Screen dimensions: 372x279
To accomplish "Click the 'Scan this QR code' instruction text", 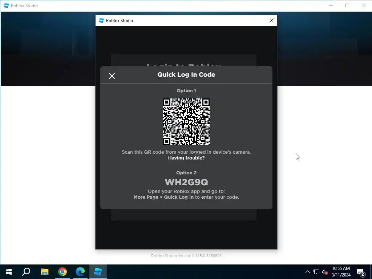I will click(186, 152).
